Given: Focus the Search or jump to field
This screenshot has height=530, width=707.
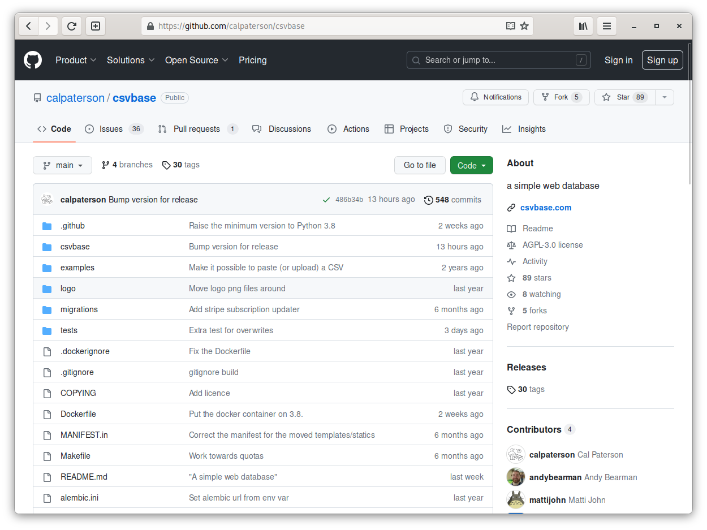Looking at the screenshot, I should point(498,60).
